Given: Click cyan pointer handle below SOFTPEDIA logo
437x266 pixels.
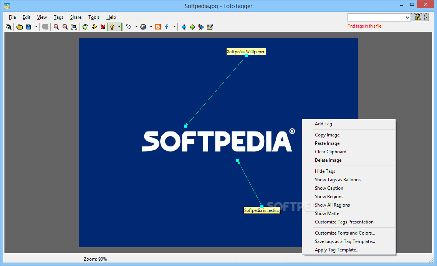Looking at the screenshot, I should (238, 161).
